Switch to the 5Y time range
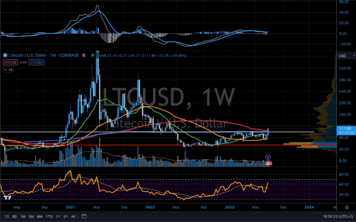Image resolution: width=356 pixels, height=222 pixels. click(66, 216)
